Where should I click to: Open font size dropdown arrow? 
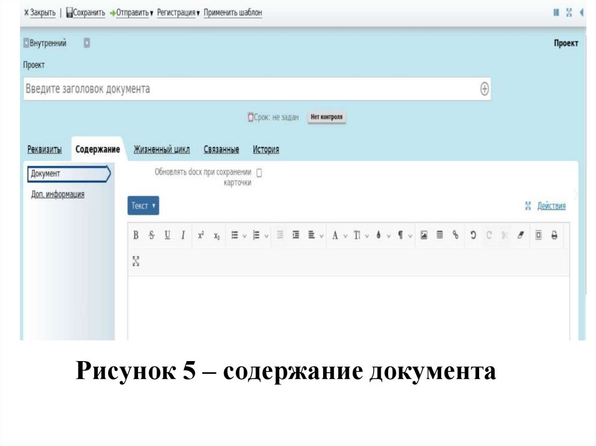click(x=367, y=236)
